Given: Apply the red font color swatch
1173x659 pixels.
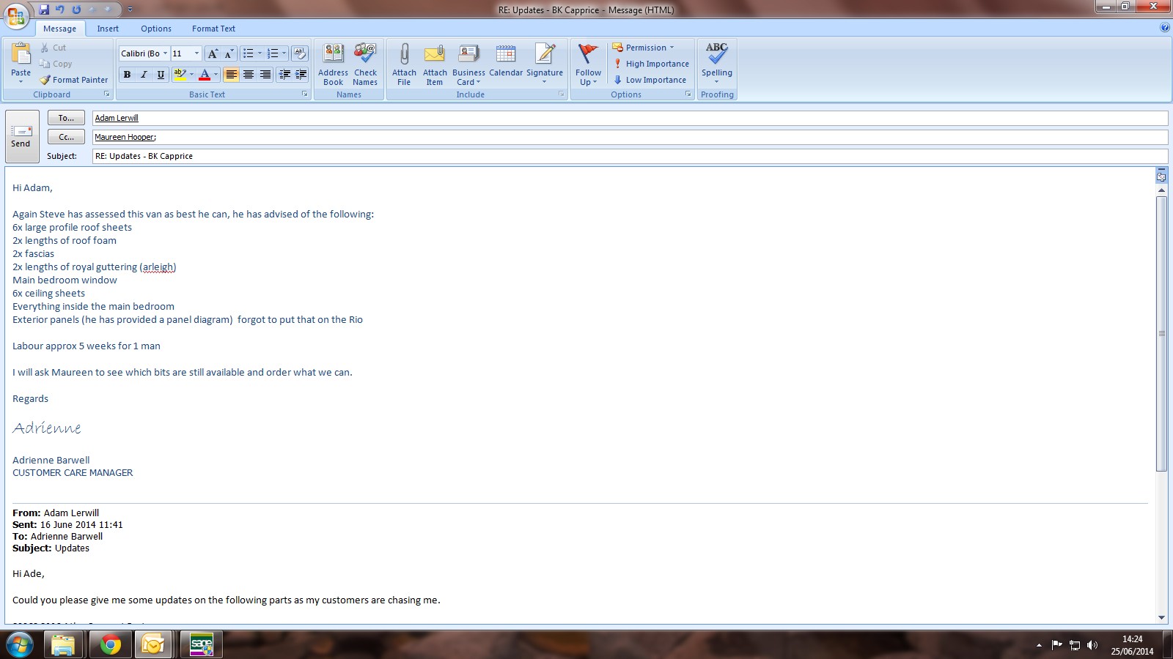Looking at the screenshot, I should [x=205, y=75].
